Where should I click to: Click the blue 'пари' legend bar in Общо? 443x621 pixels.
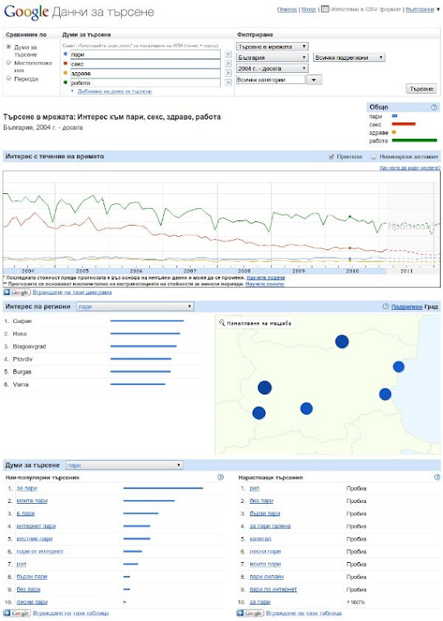point(394,116)
